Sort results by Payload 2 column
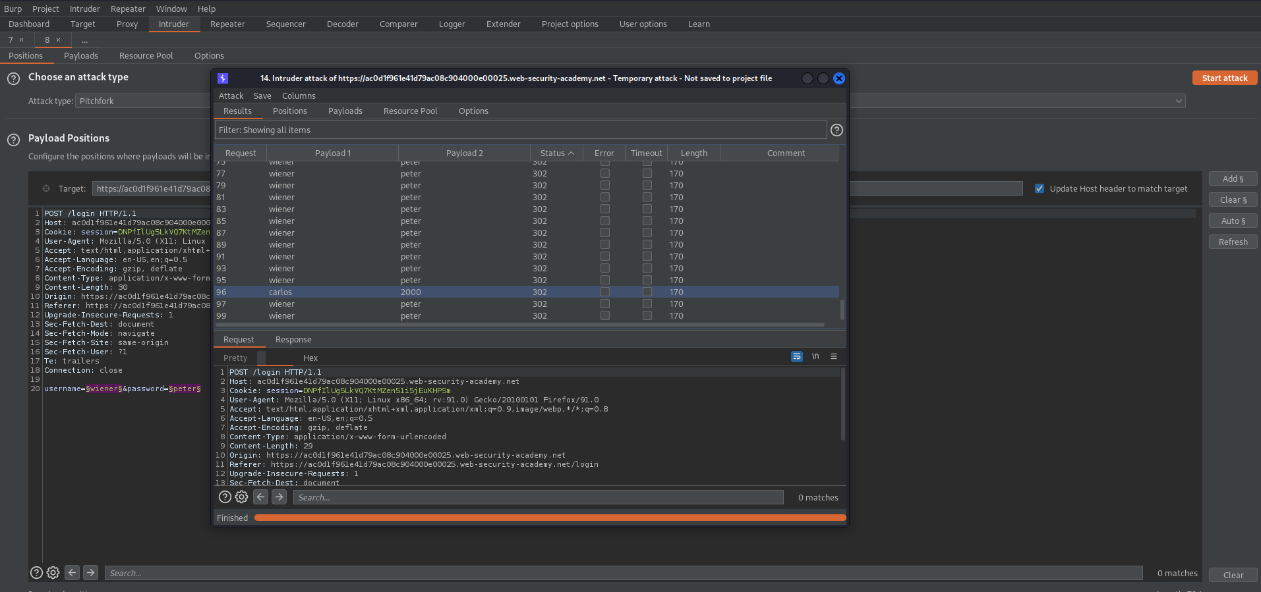This screenshot has height=592, width=1261. (x=465, y=153)
